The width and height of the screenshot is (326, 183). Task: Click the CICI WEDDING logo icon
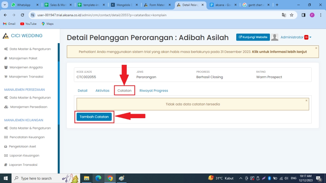click(x=6, y=36)
